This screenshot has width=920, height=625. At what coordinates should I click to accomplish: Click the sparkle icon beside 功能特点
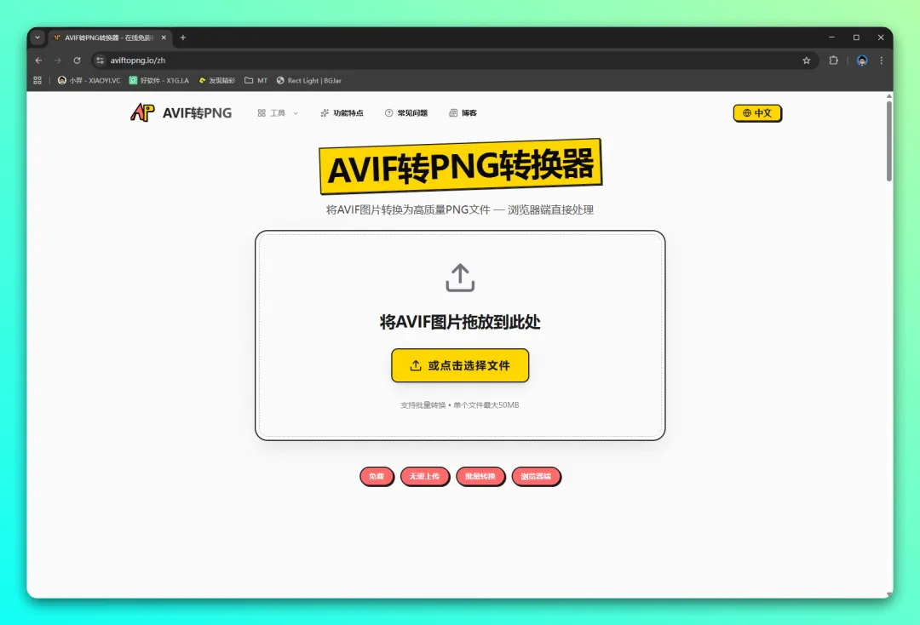(325, 113)
